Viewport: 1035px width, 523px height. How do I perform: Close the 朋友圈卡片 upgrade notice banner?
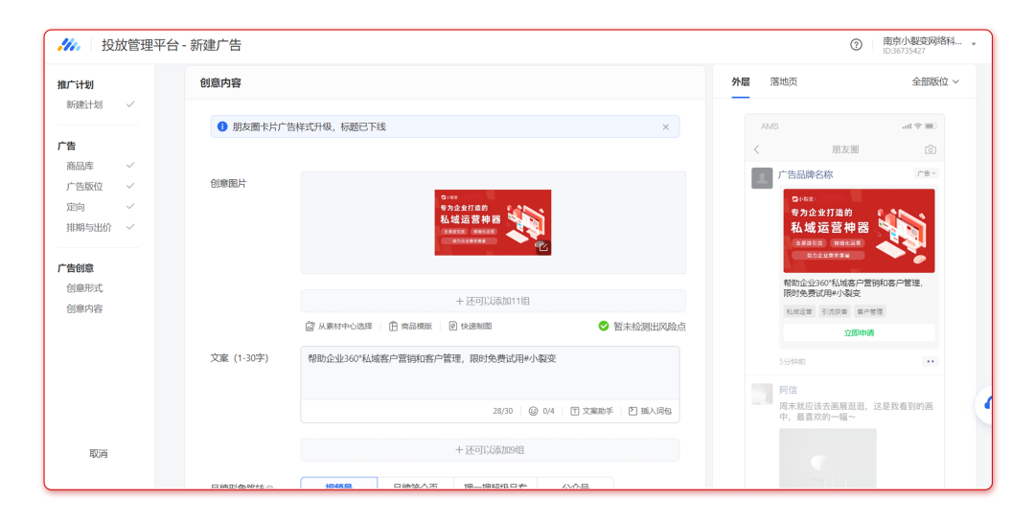tap(666, 126)
